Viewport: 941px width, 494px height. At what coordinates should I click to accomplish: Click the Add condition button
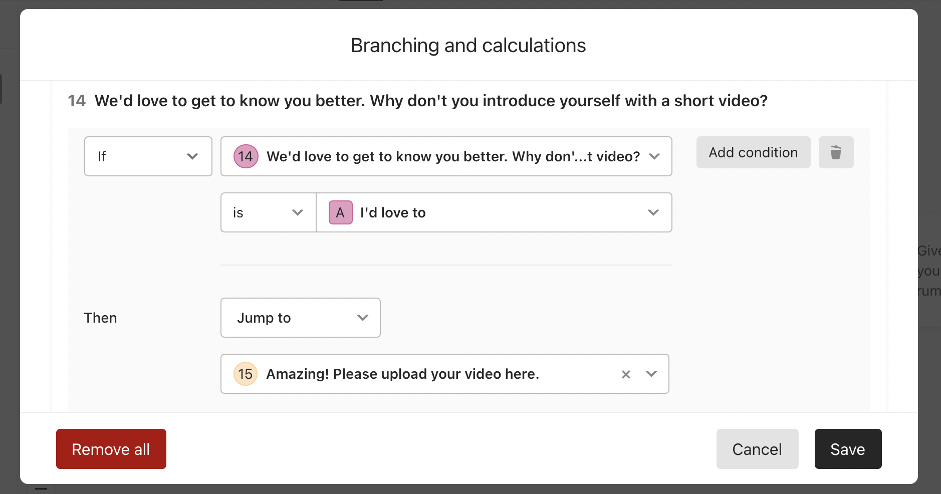(753, 152)
